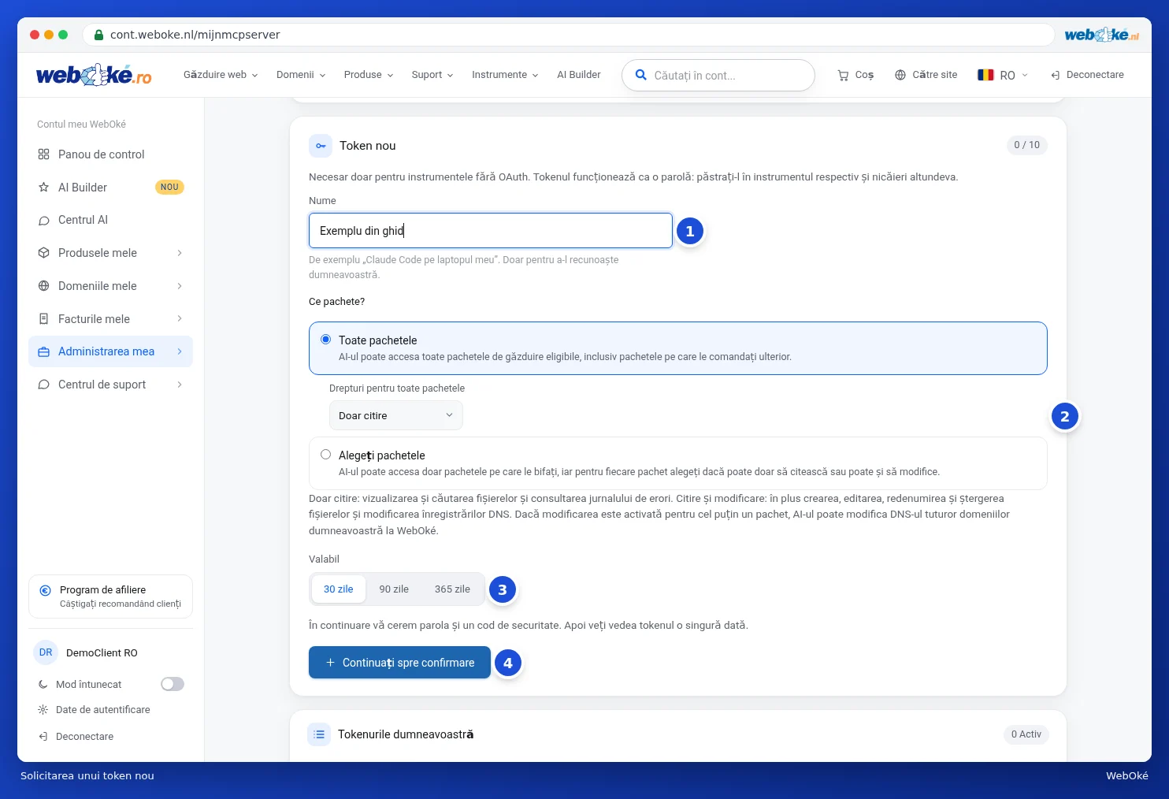Click the Administrarea mea briefcase icon
Screen dimensions: 1169x799
coord(44,351)
